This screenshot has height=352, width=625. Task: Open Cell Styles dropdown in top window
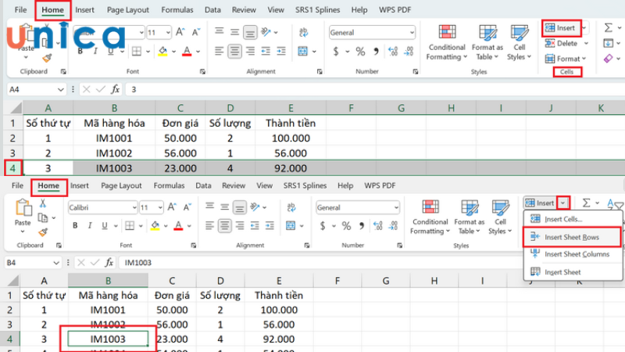coord(519,43)
